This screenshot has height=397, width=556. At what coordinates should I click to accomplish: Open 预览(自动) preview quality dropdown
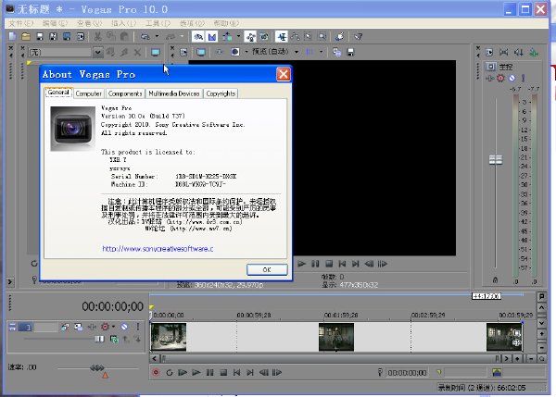(297, 52)
